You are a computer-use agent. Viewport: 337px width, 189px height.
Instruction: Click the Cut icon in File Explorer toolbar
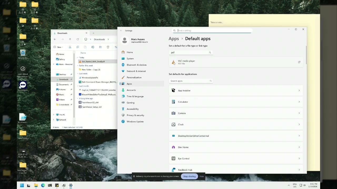[x=70, y=47]
